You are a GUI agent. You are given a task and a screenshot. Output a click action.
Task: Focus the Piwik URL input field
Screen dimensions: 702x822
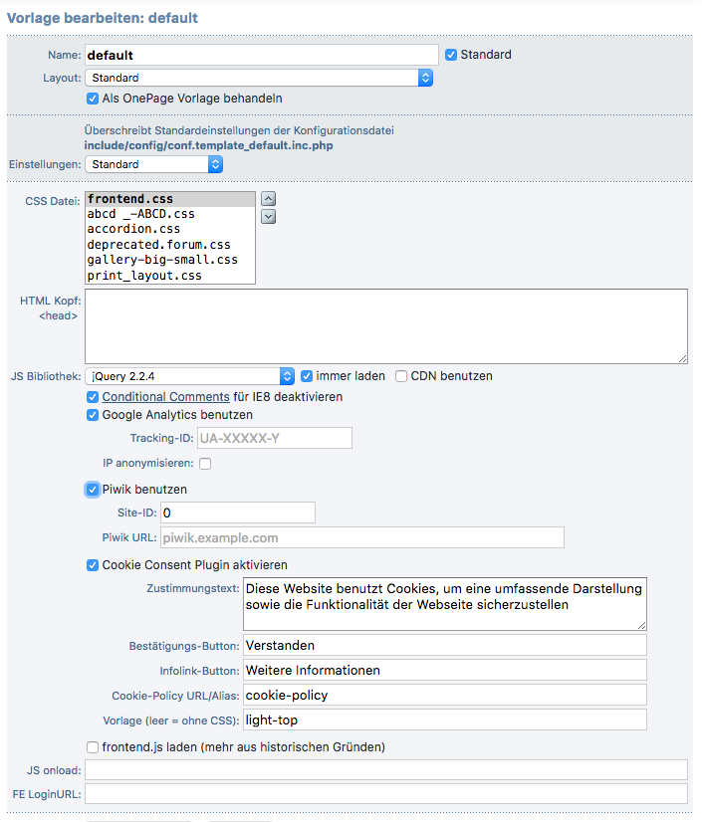(360, 538)
